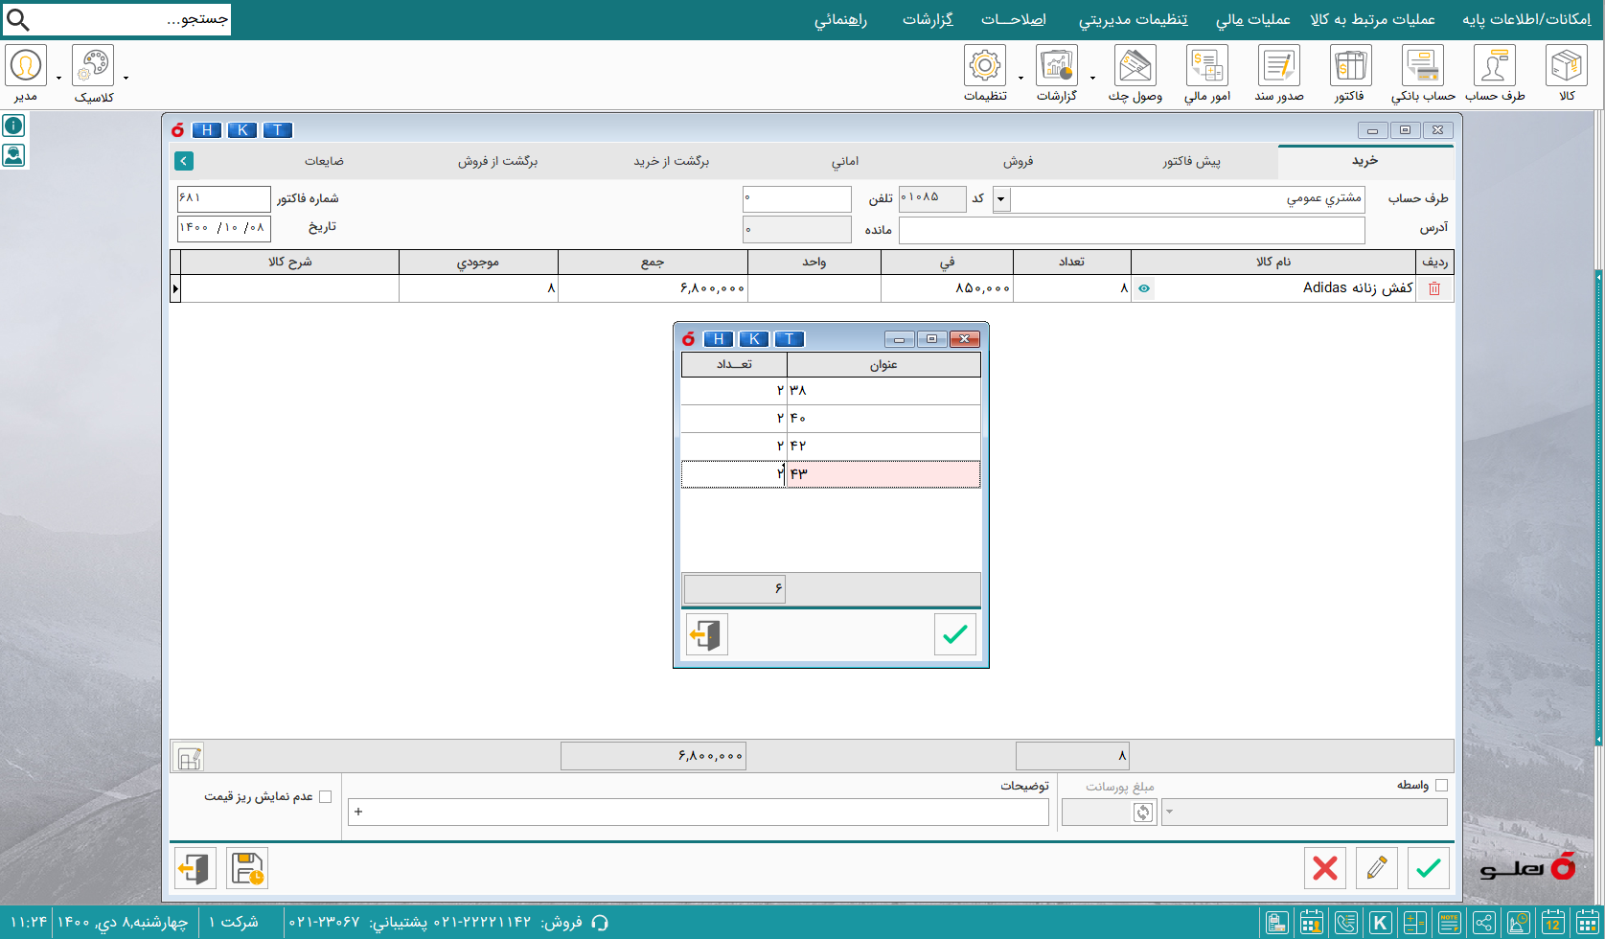Click the pencil edit icon at bottom
Viewport: 1605px width, 939px height.
pyautogui.click(x=1376, y=868)
